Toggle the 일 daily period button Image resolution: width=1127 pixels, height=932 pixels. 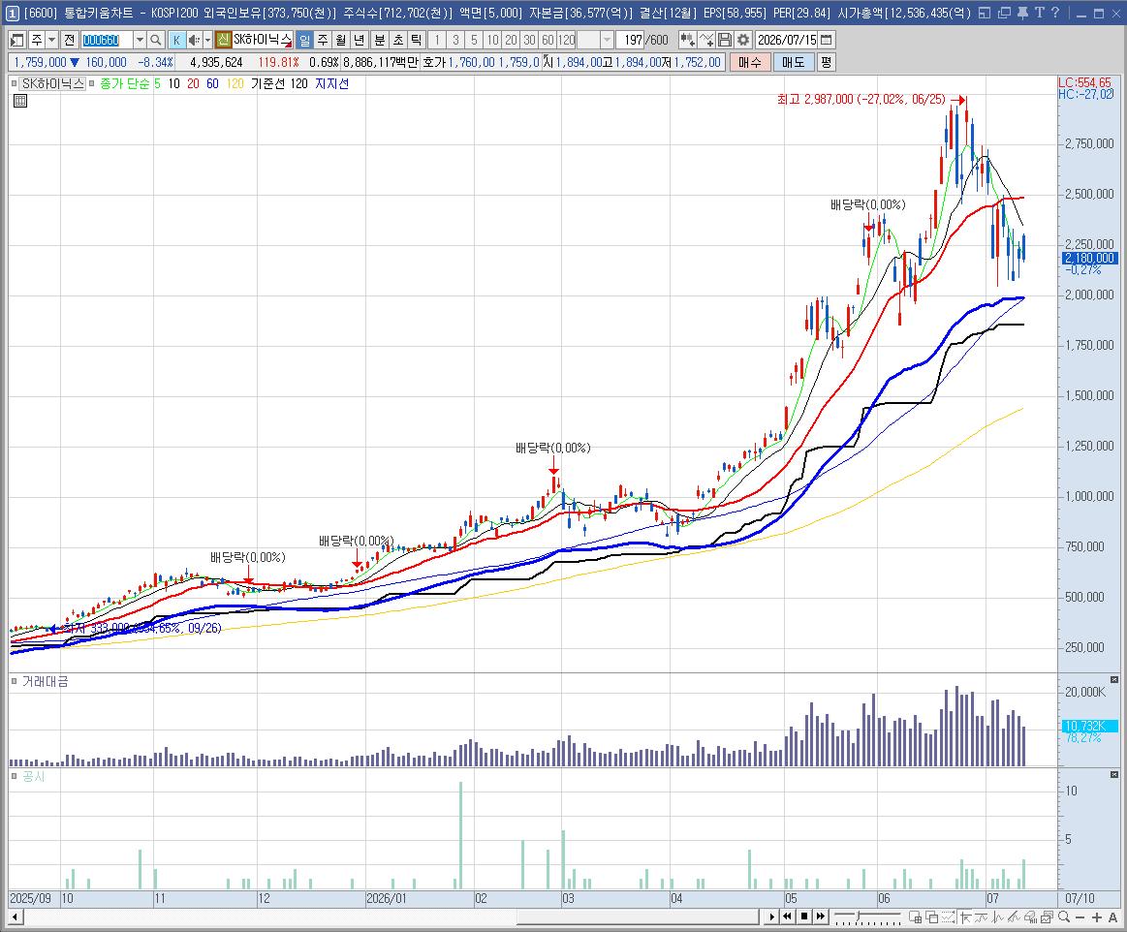click(x=304, y=41)
